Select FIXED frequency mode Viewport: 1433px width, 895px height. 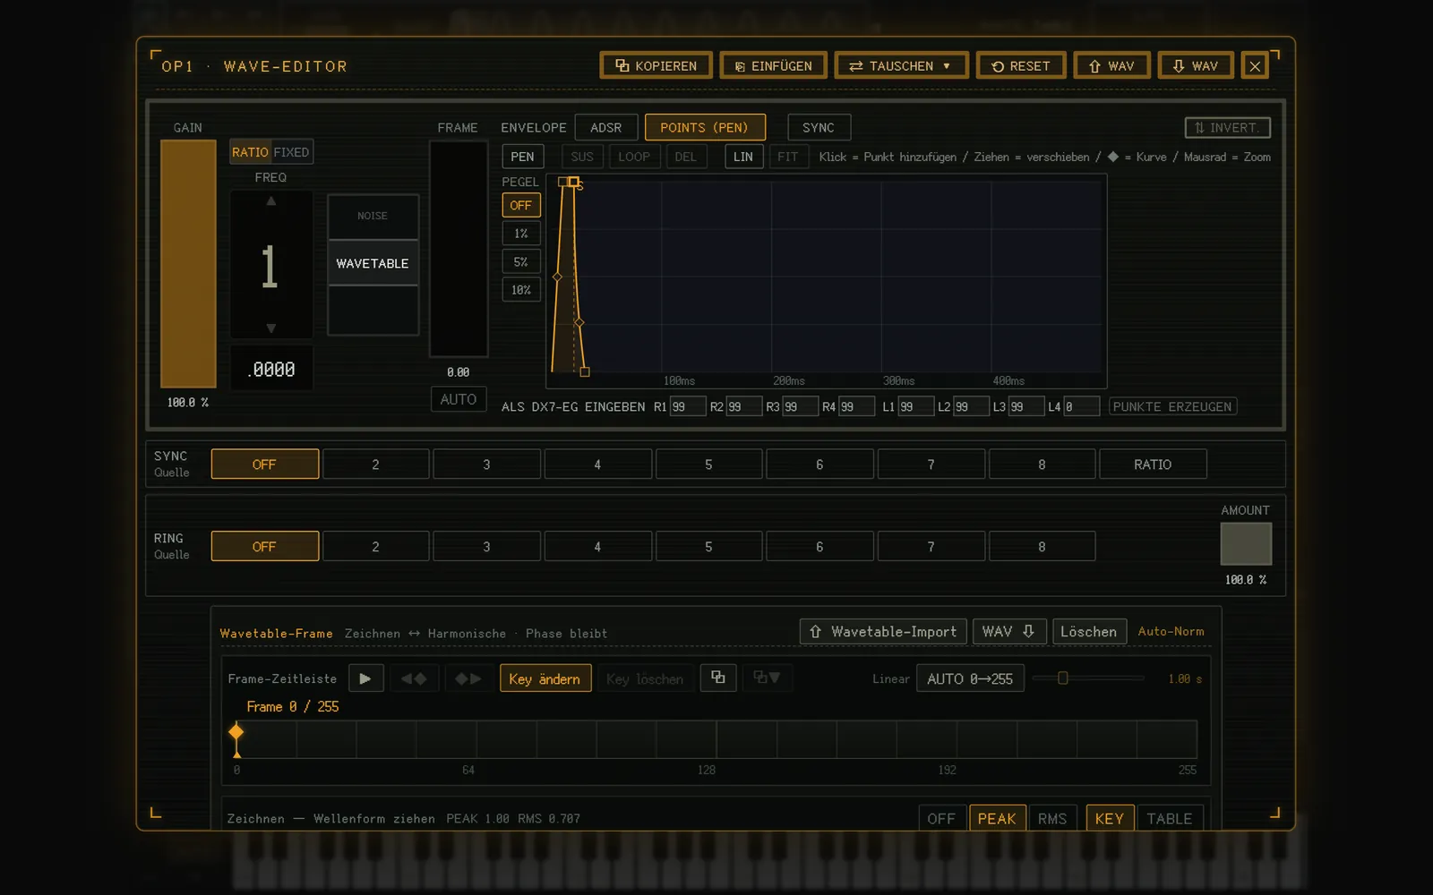click(291, 152)
